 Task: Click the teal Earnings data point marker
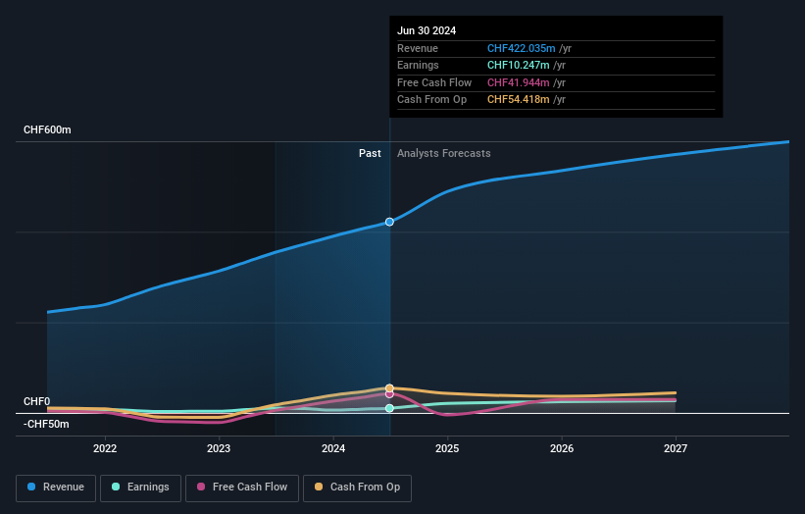coord(389,408)
